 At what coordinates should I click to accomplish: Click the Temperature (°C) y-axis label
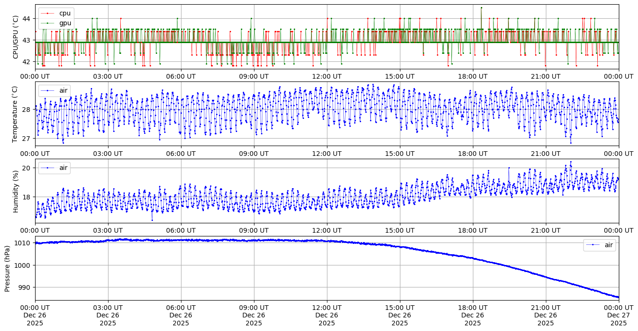[x=15, y=114]
